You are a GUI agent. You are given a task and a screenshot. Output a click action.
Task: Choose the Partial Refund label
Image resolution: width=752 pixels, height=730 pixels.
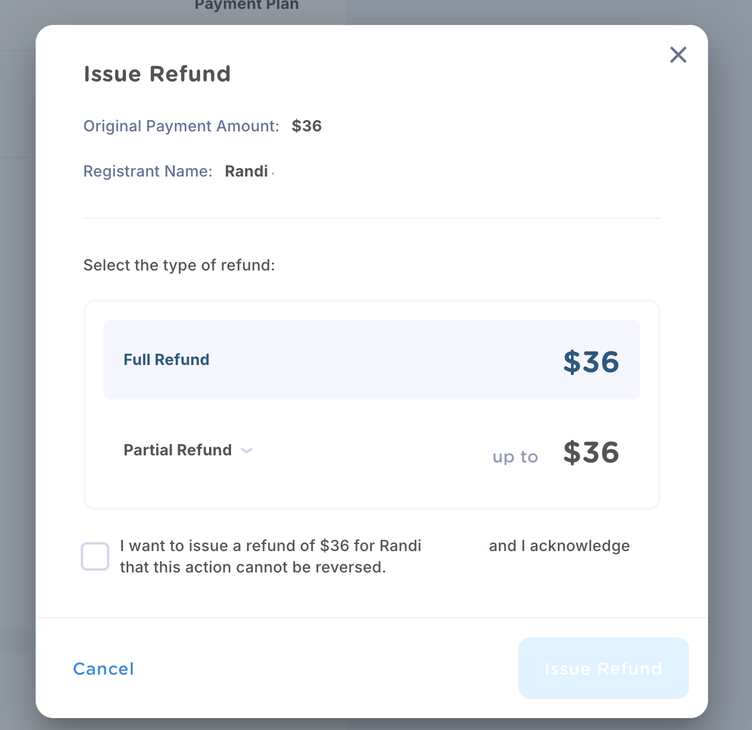click(178, 450)
